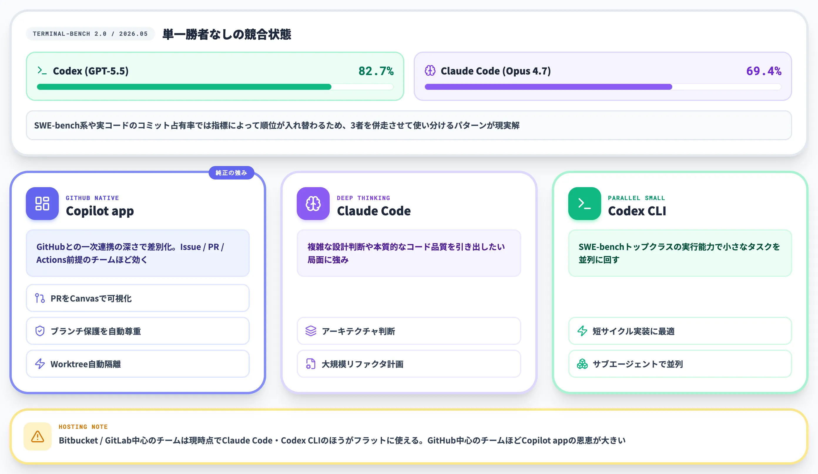
Task: Click the Codex (GPT-5.5) label
Action: pos(90,71)
